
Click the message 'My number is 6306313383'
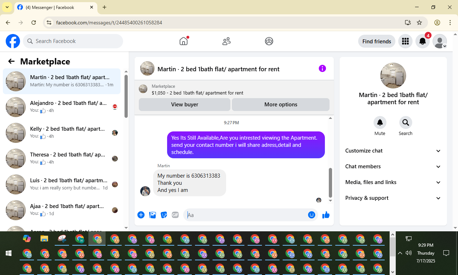[x=189, y=176]
